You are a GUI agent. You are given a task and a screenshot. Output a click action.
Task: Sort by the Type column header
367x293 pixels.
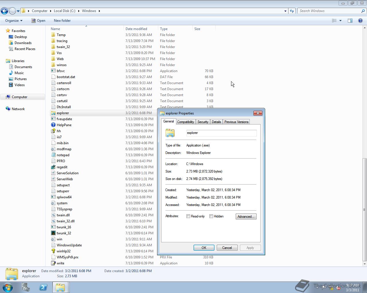tap(175, 29)
